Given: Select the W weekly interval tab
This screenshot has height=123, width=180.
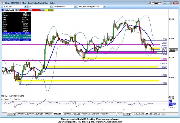Looking at the screenshot, I should pyautogui.click(x=163, y=114).
